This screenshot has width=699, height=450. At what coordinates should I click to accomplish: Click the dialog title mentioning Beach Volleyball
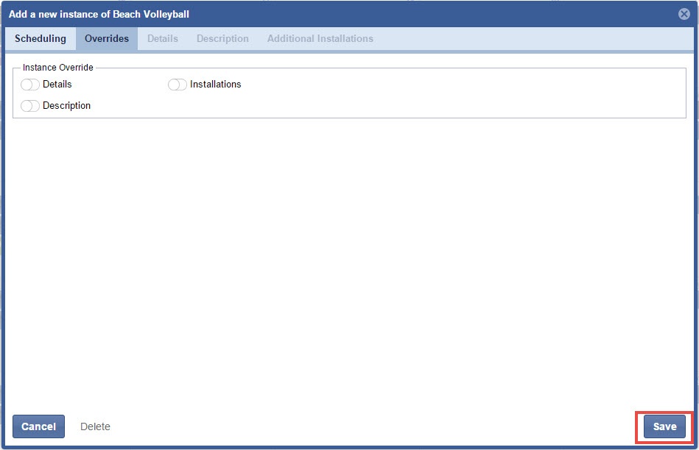coord(99,14)
